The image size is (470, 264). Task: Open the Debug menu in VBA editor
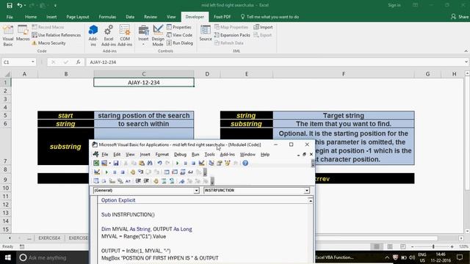point(180,155)
